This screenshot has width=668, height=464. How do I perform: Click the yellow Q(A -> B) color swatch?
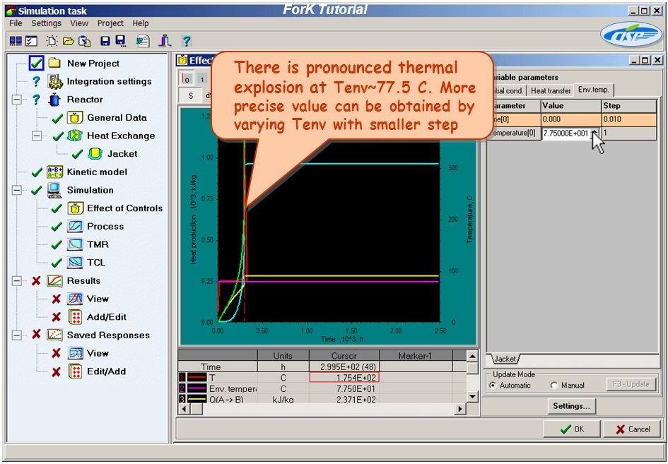click(197, 399)
